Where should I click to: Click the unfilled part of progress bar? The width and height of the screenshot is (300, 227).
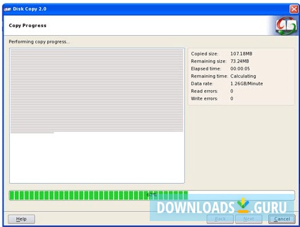[241, 195]
